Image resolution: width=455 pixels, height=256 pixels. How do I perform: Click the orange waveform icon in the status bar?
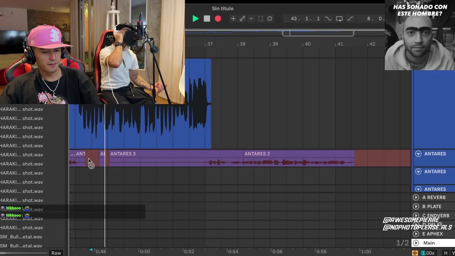coord(415,253)
